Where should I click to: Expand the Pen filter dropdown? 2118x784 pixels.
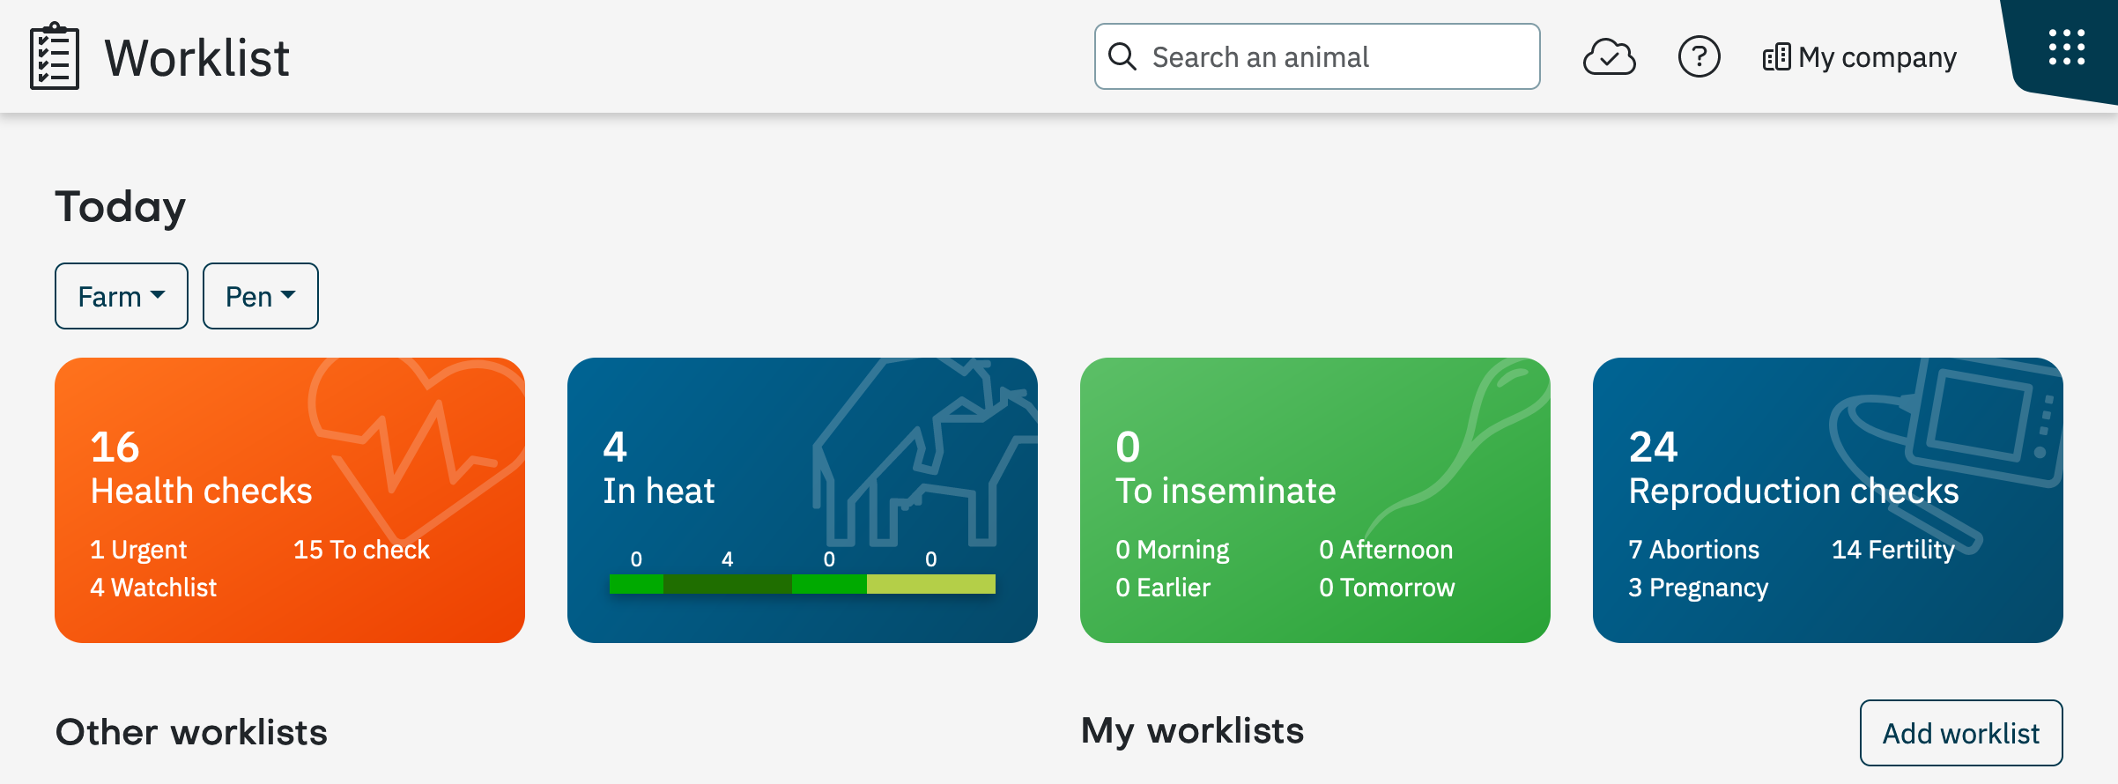point(261,296)
